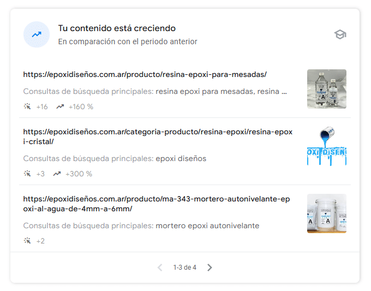Click trending arrow icon beside +160 %

(x=60, y=106)
